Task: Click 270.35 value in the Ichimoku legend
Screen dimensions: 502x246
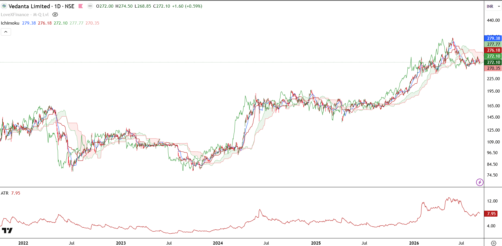Action: pos(92,23)
